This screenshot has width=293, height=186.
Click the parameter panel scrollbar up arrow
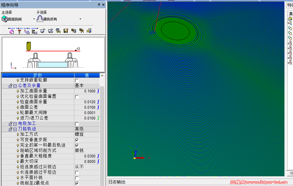point(102,75)
